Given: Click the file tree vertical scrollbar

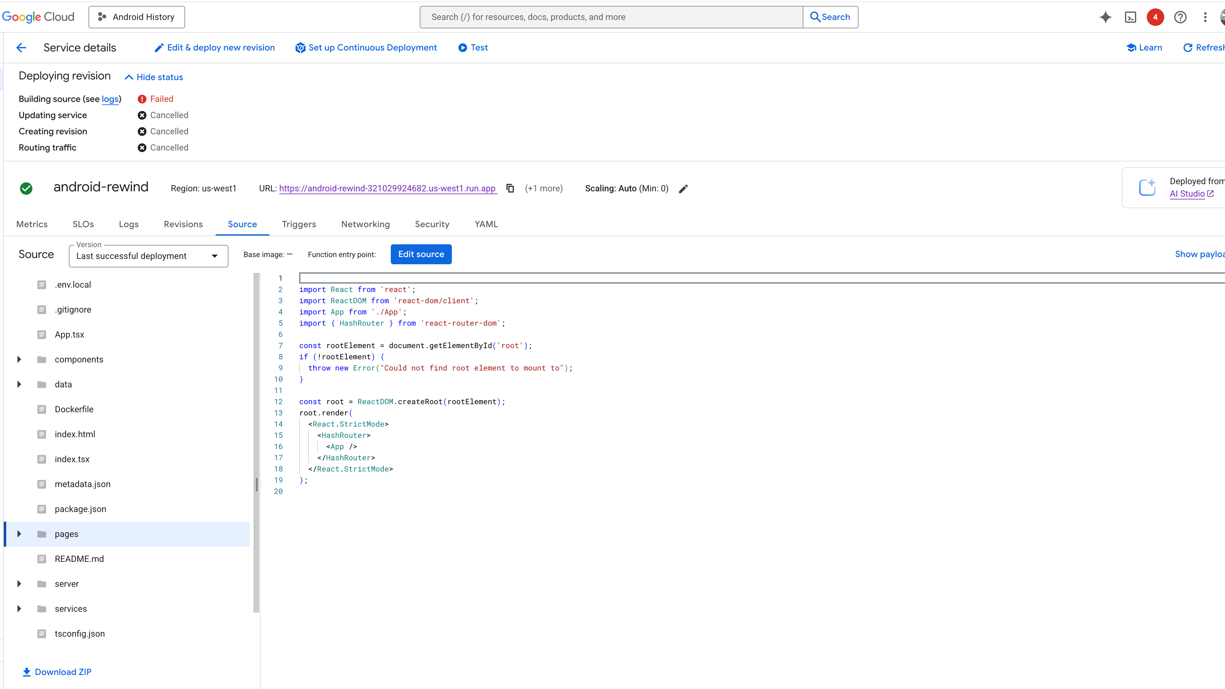Looking at the screenshot, I should 256,442.
